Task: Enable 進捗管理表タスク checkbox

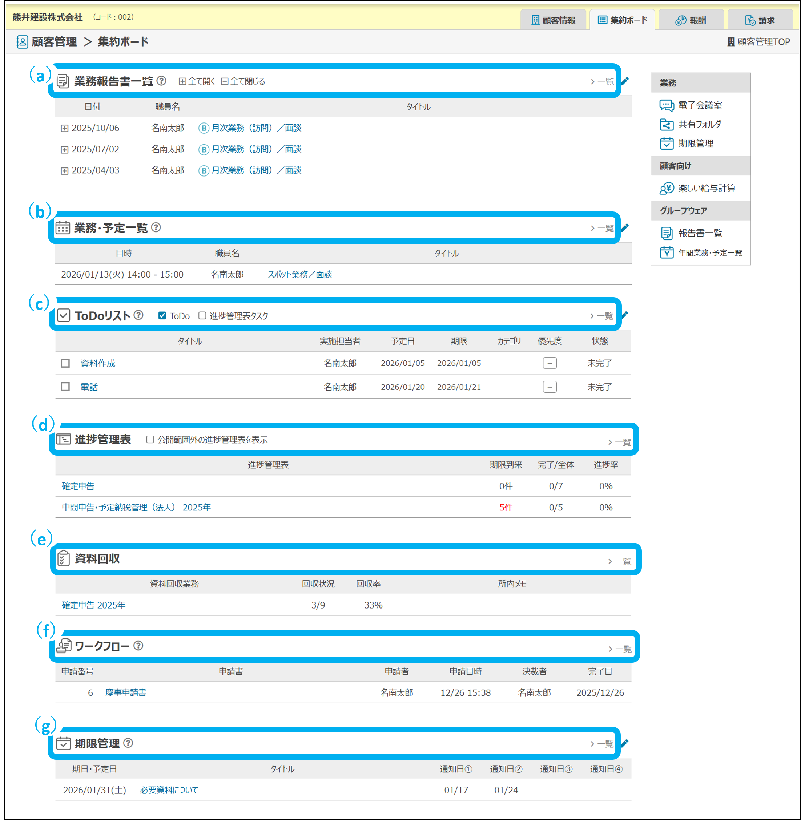Action: pos(202,315)
